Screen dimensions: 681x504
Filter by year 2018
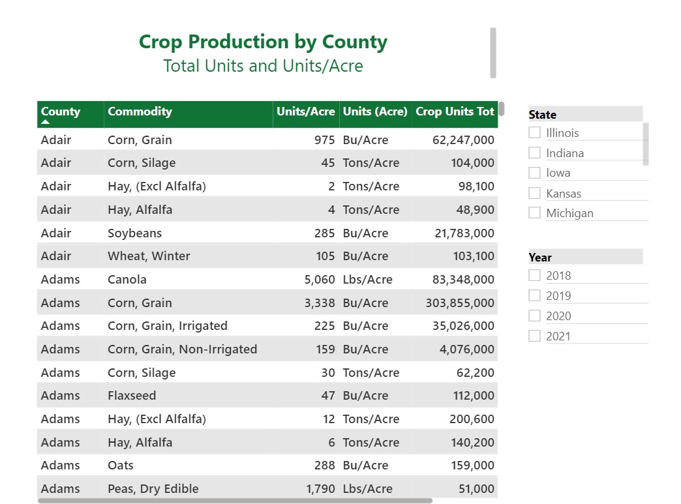(x=535, y=275)
